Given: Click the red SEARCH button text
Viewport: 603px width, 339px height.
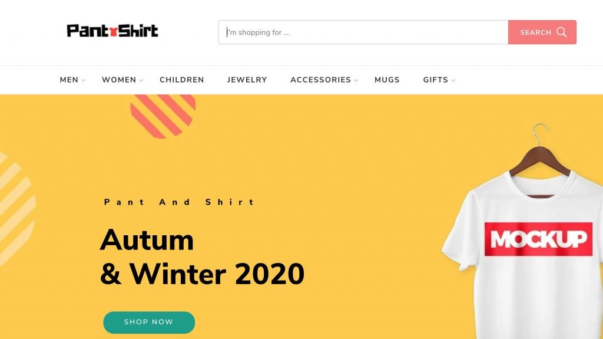Looking at the screenshot, I should click(535, 32).
